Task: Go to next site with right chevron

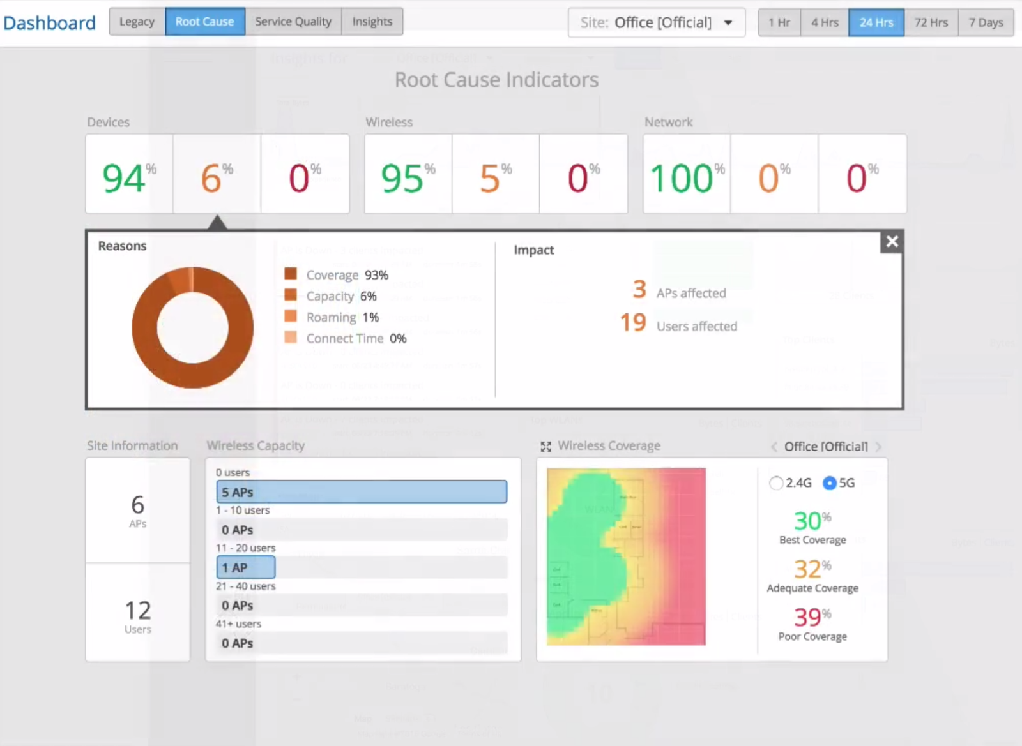Action: tap(878, 447)
